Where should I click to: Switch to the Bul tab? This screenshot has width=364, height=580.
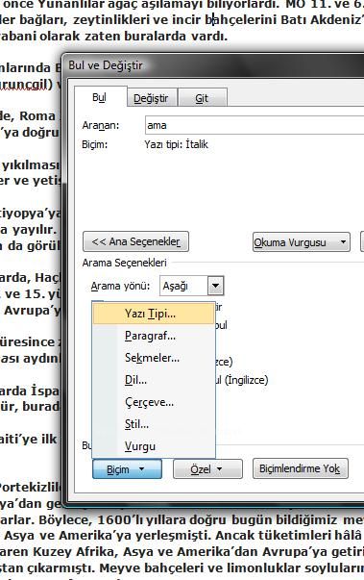pos(100,97)
